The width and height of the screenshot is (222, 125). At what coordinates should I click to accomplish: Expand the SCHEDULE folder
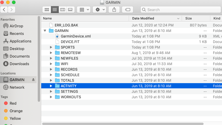[51, 75]
